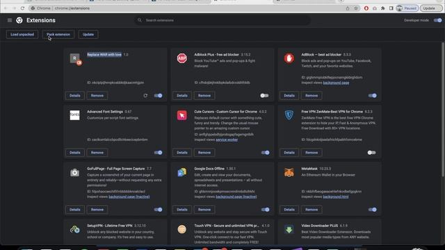The height and width of the screenshot is (250, 445).
Task: Click the Video Downloader PLUS icon
Action: pos(289,229)
